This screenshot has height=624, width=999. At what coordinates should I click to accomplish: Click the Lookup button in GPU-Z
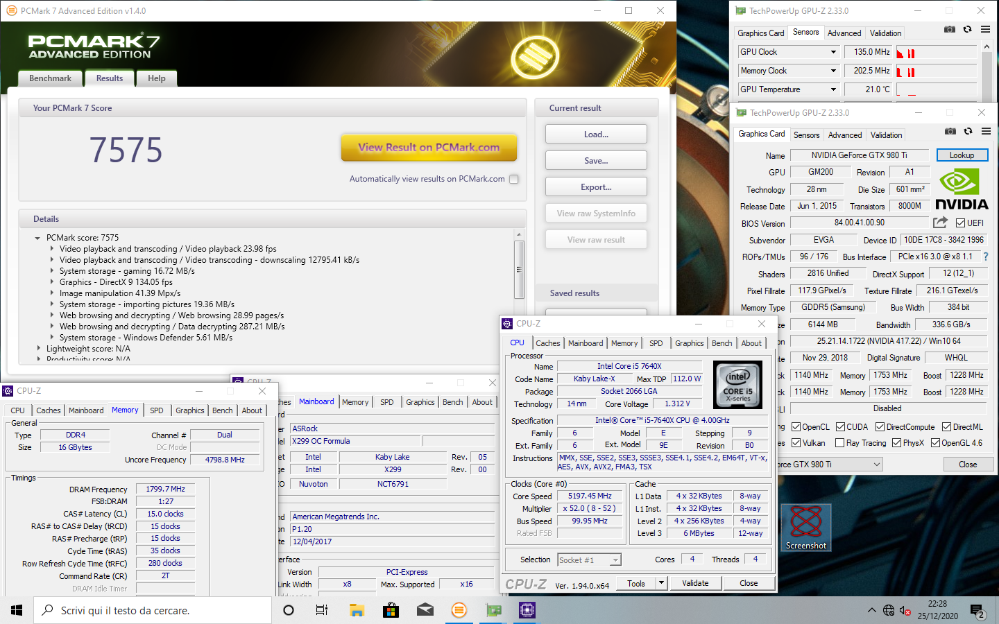[962, 155]
